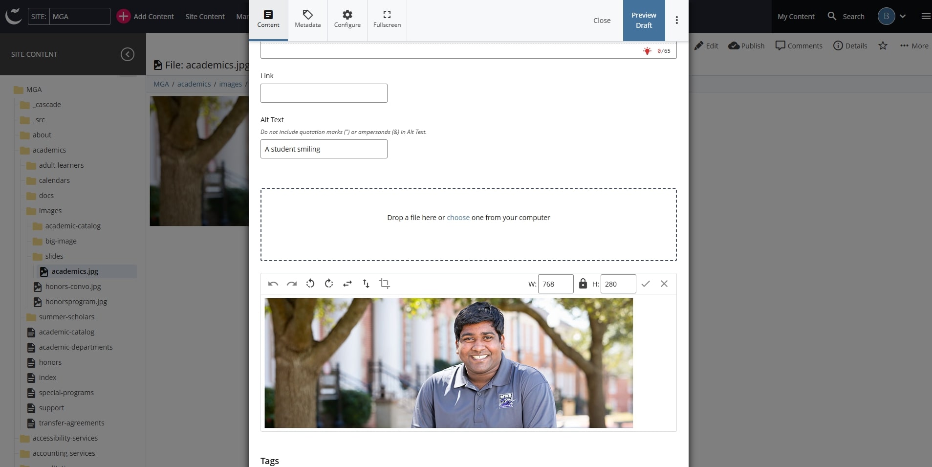Screen dimensions: 932x467
Task: Open the Configure tab
Action: click(347, 20)
